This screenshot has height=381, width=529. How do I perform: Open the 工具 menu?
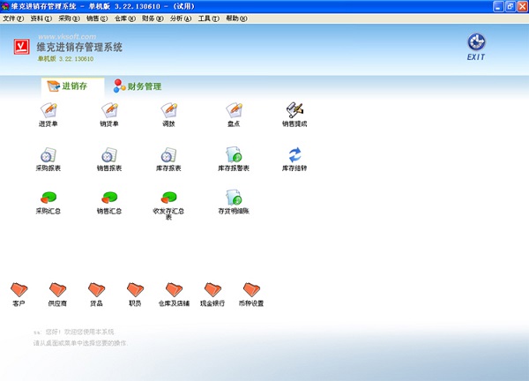(208, 19)
